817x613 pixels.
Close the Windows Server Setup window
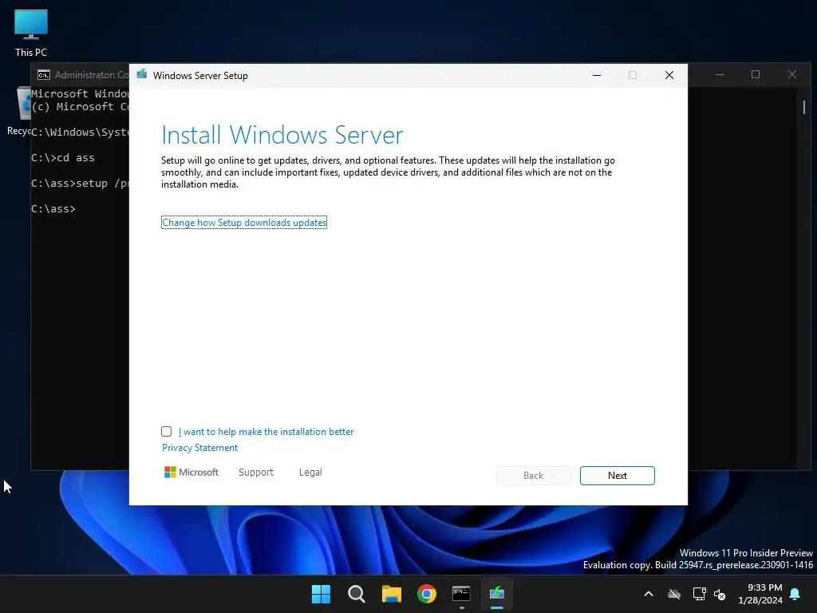[x=669, y=75]
